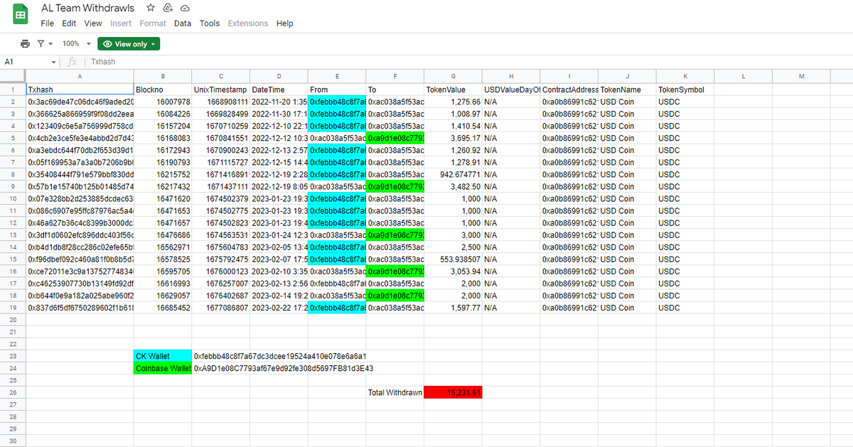Click the Total Withdrawn label cell
This screenshot has width=853, height=447.
tap(395, 392)
